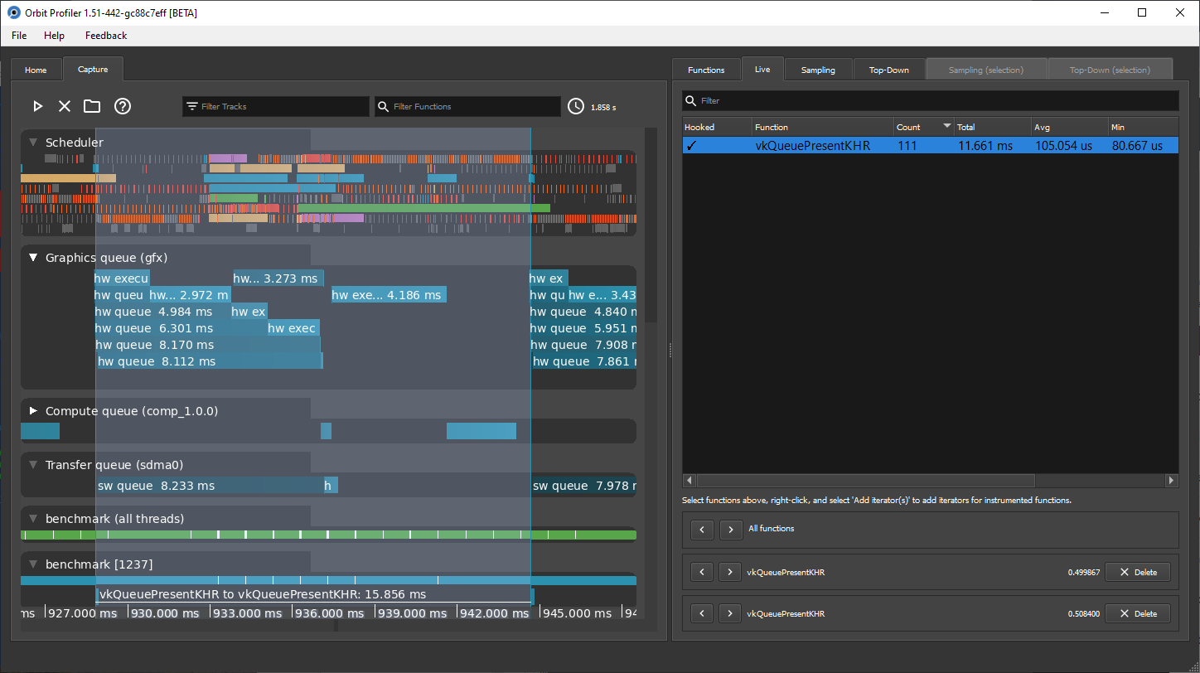
Task: Sort by the Avg column header
Action: click(x=1069, y=127)
